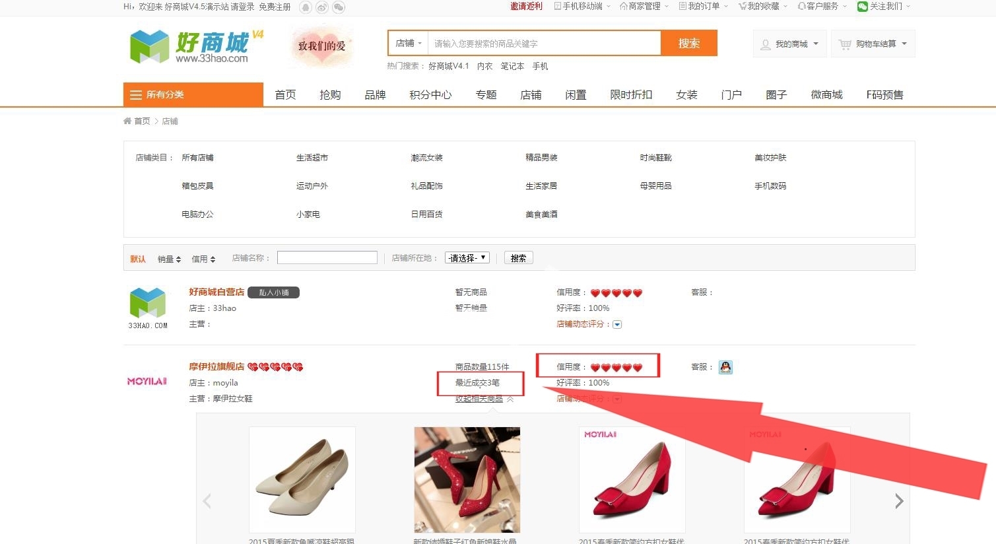This screenshot has height=544, width=996.
Task: Open 闲置 nav tab
Action: coord(576,95)
